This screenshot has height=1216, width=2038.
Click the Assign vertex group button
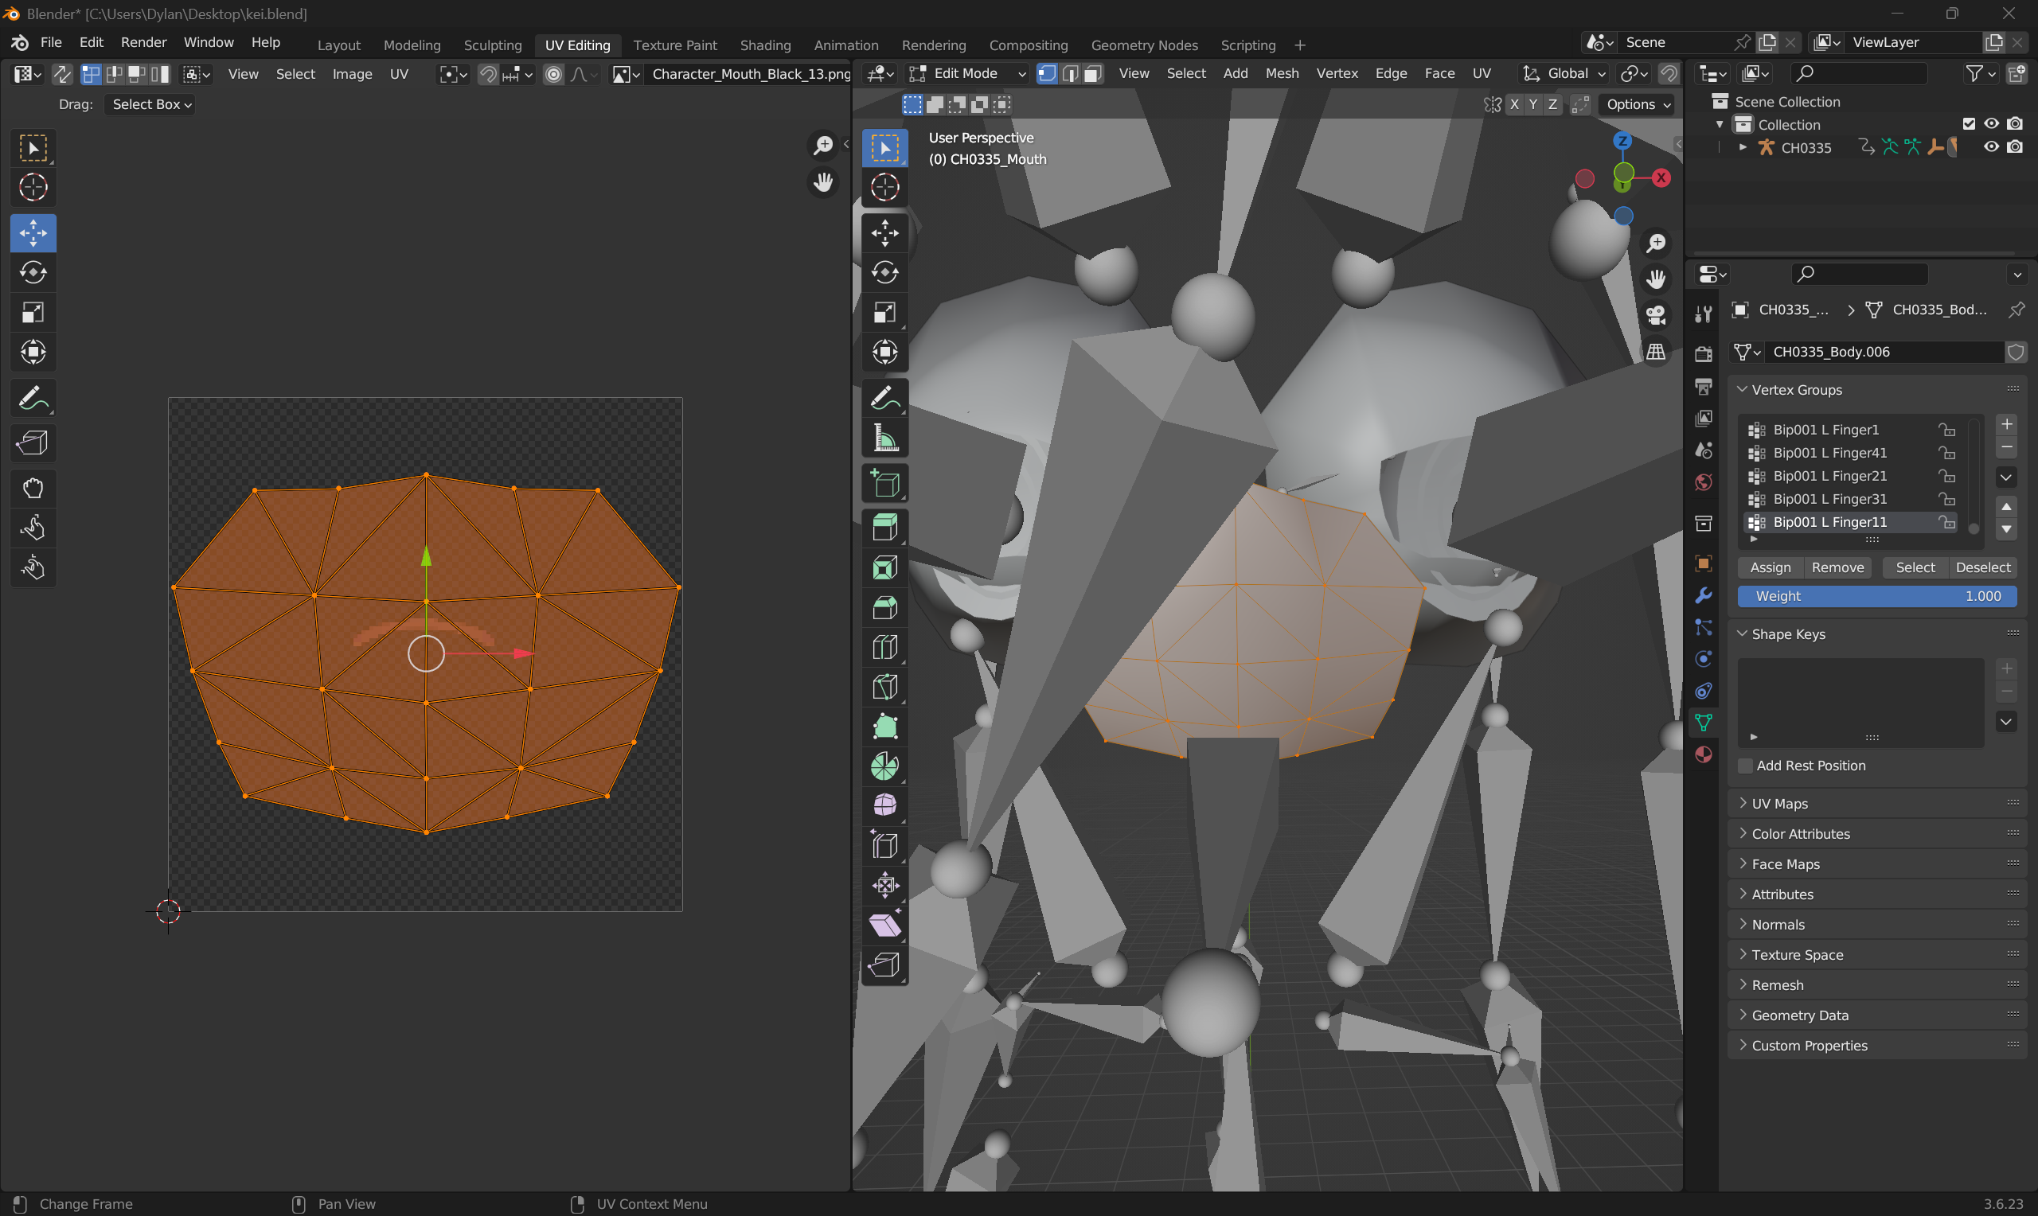1769,567
